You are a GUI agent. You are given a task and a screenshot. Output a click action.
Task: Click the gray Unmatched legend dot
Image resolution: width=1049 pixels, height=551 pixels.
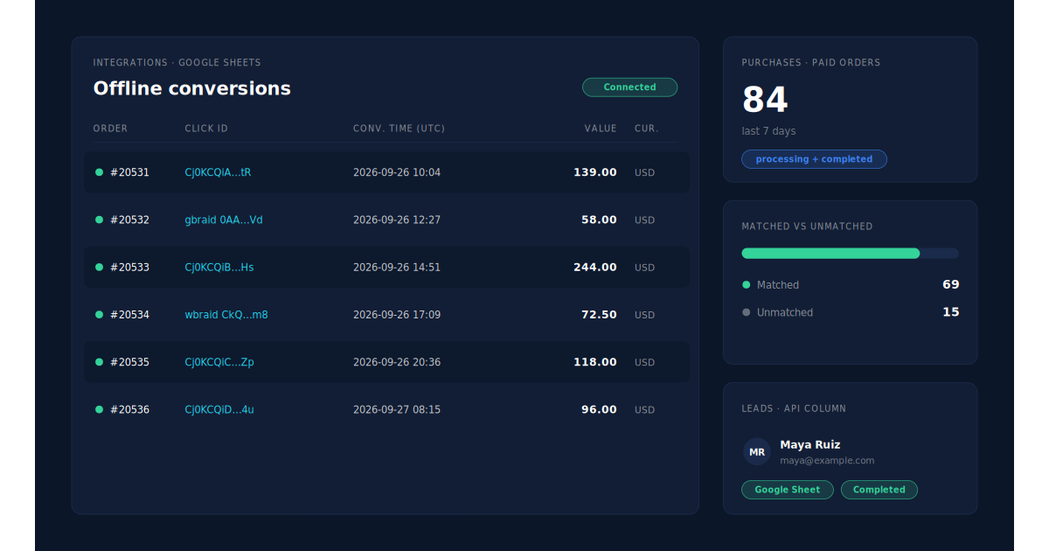click(x=746, y=312)
